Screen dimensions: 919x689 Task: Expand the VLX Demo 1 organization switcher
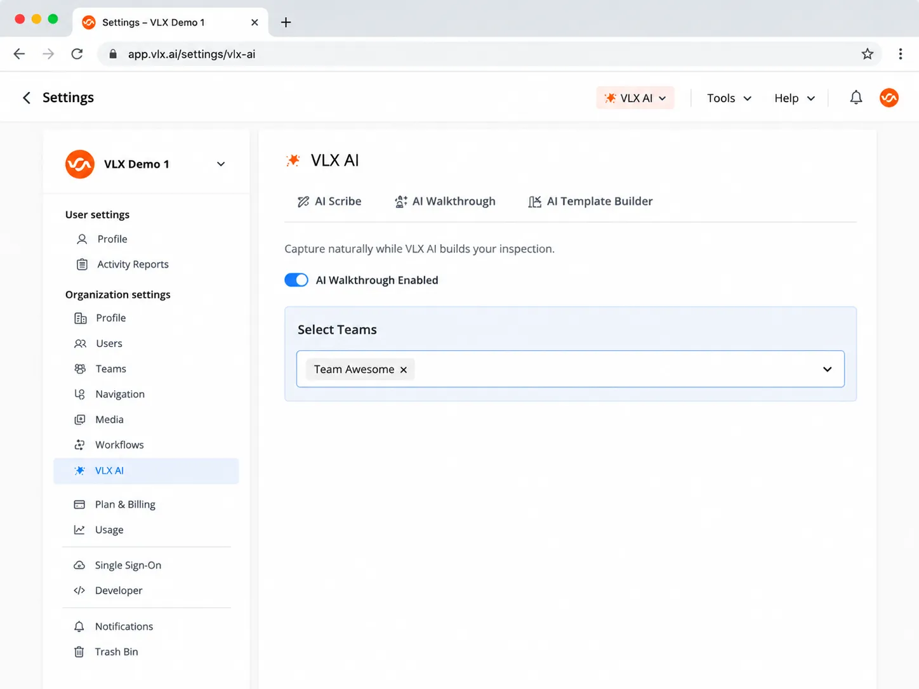221,164
